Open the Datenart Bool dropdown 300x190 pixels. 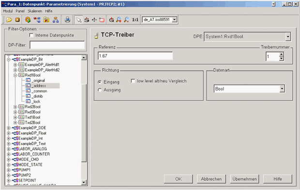coord(282,88)
